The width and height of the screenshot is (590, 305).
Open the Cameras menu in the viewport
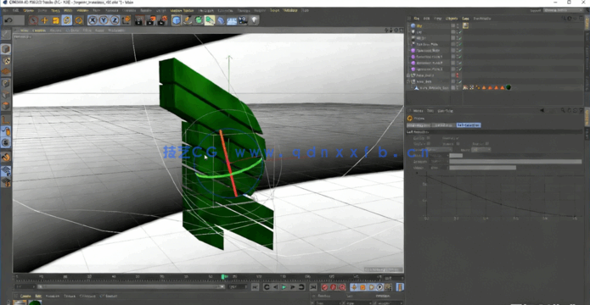pyautogui.click(x=38, y=30)
